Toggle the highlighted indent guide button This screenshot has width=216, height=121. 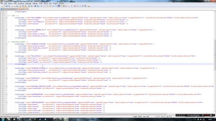pos(59,6)
